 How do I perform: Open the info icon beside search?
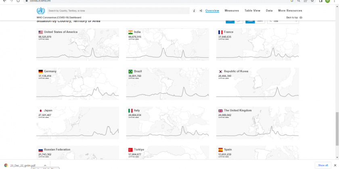pyautogui.click(x=194, y=11)
